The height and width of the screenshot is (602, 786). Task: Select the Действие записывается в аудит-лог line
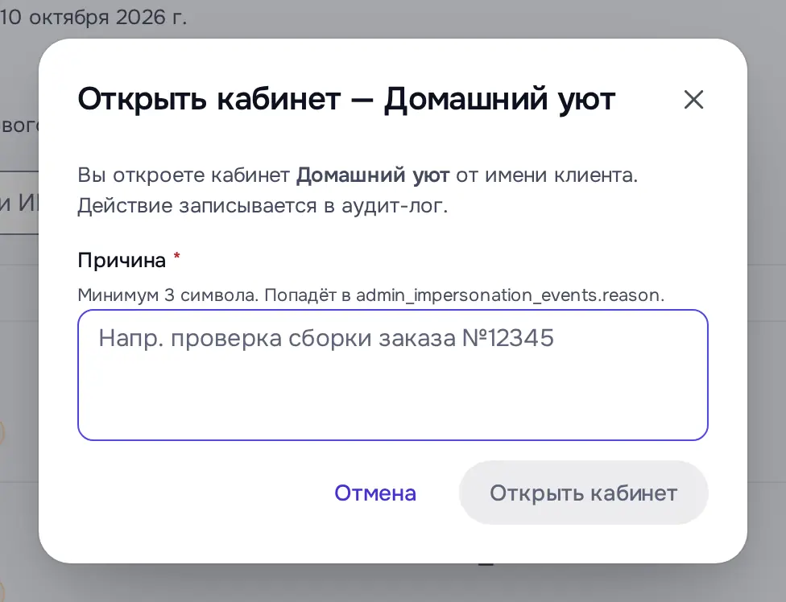point(263,206)
